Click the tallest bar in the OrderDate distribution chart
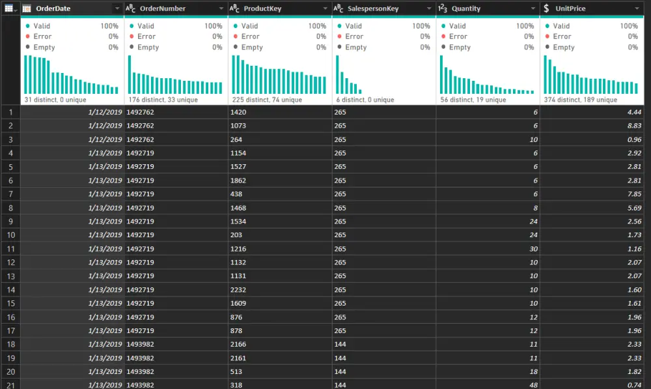Screen dimensions: 651x389 tap(25, 75)
